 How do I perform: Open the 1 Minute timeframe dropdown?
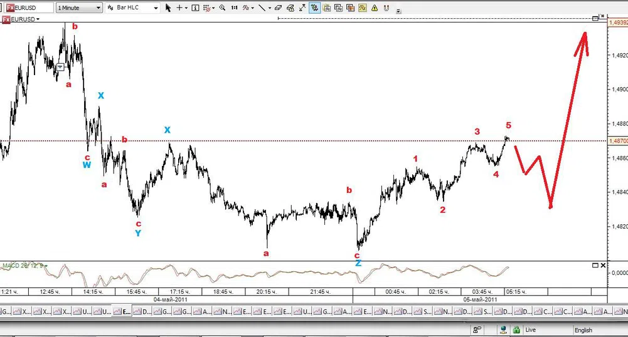click(79, 8)
